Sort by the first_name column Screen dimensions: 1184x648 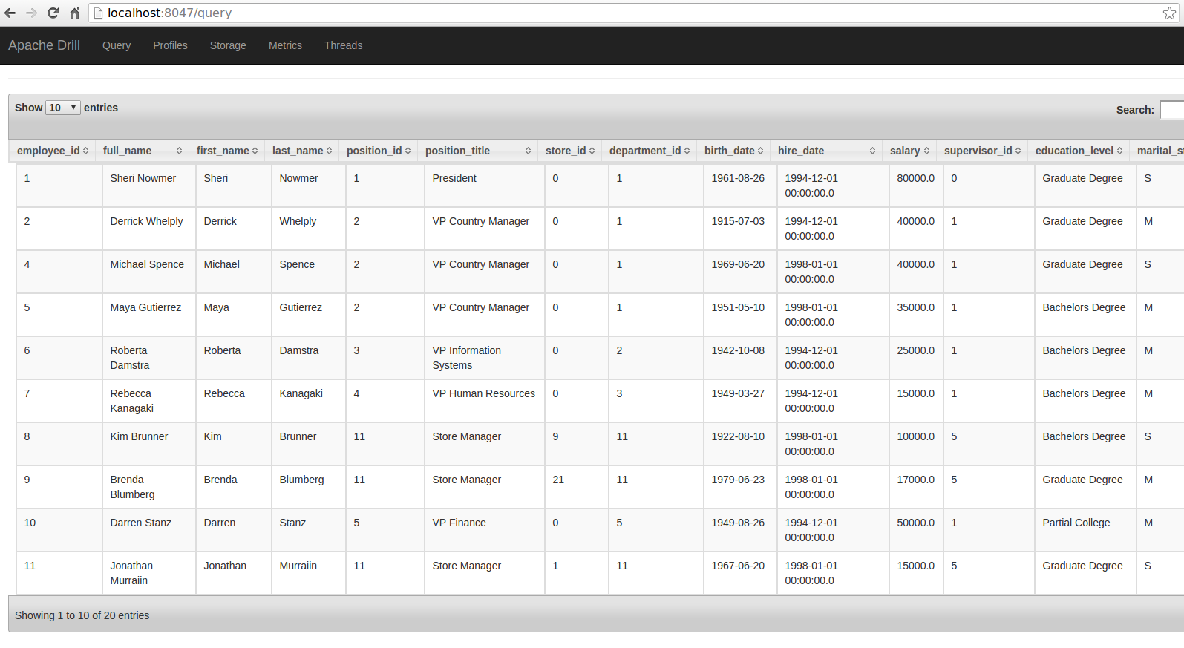pos(226,151)
